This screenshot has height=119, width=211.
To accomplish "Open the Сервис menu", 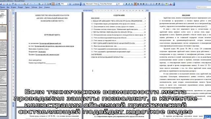I will (x=27, y=7).
